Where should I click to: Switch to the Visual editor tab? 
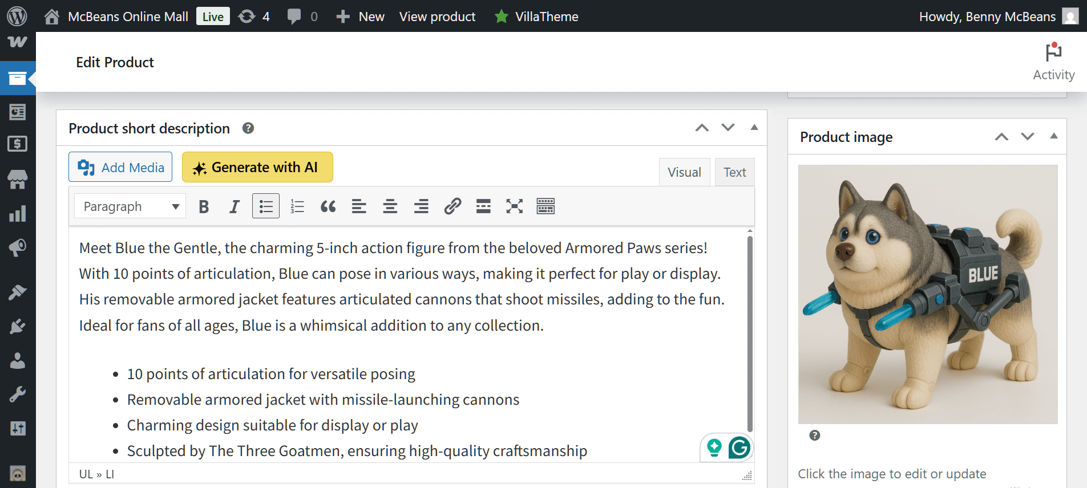coord(685,172)
